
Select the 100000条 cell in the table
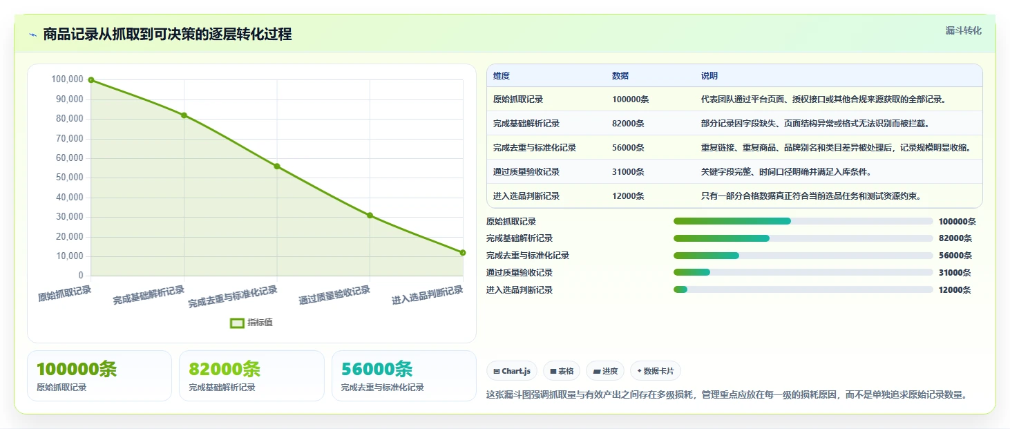630,99
